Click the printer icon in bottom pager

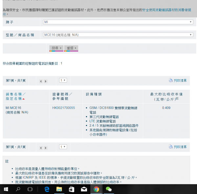coord(170,147)
